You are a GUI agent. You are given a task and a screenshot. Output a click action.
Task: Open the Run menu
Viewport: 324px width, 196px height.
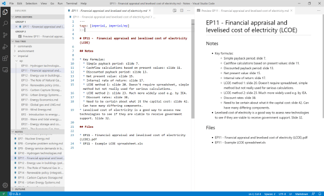[x=60, y=3]
